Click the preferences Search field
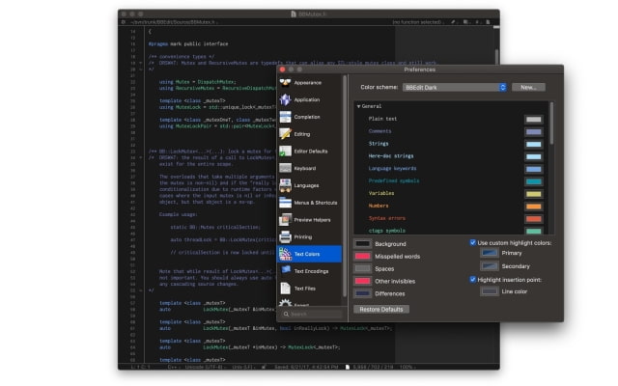The image size is (618, 386). click(x=311, y=314)
